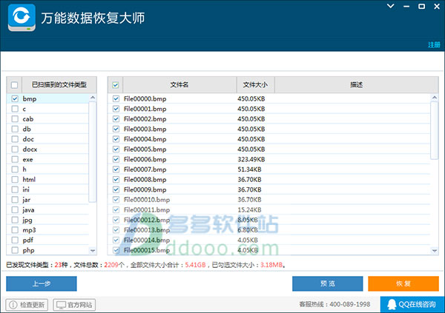The width and height of the screenshot is (445, 313).
Task: Toggle select-all checkbox for file types
Action: (x=14, y=84)
